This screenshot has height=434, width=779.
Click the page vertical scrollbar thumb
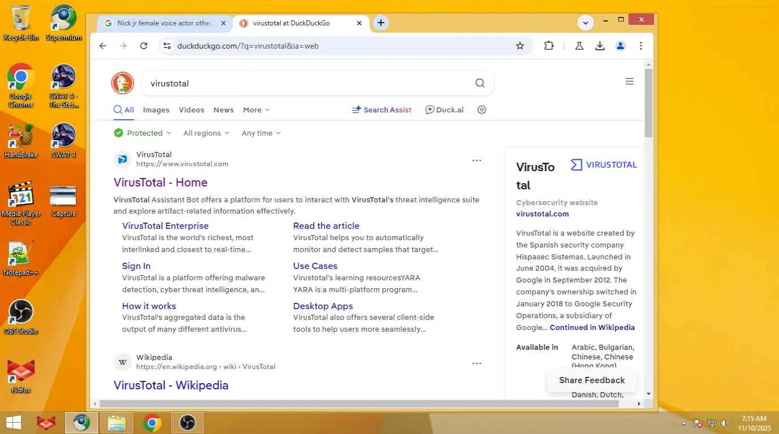(648, 103)
